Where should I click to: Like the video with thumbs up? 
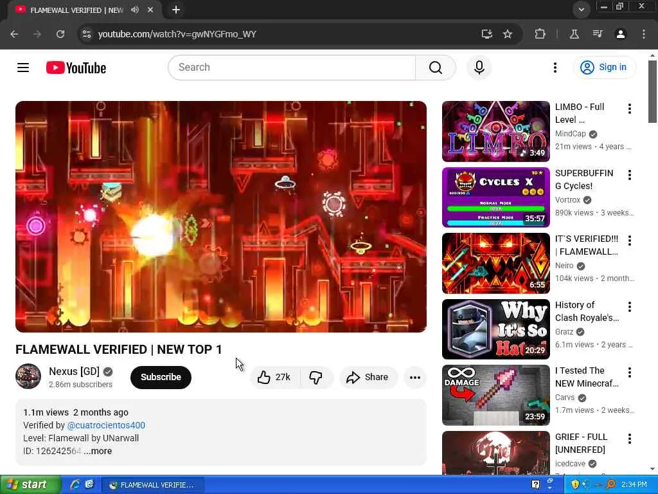tap(275, 377)
